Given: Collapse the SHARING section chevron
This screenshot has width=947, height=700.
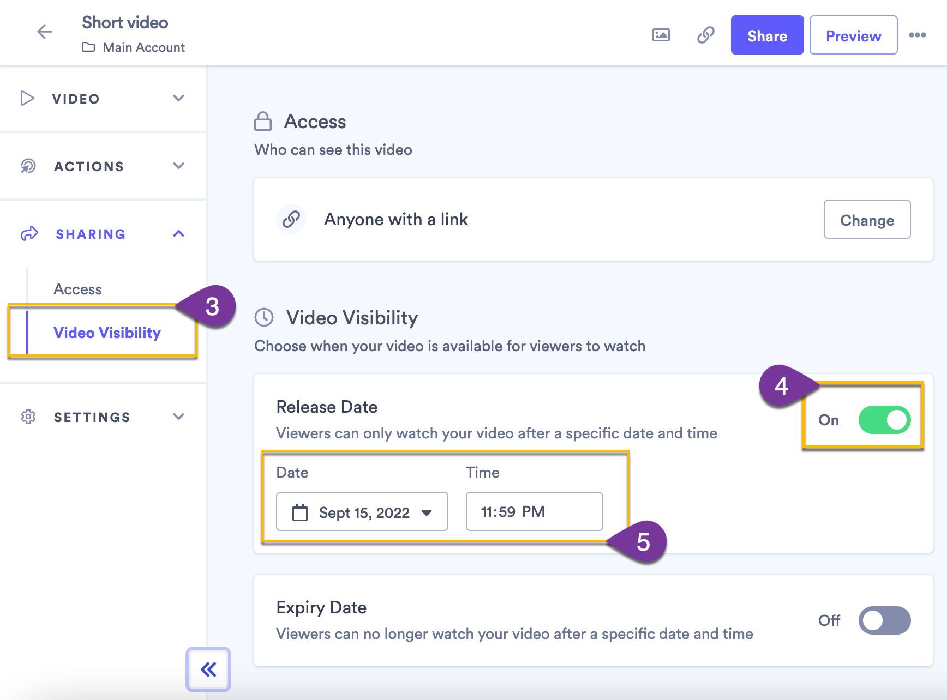Looking at the screenshot, I should 178,233.
